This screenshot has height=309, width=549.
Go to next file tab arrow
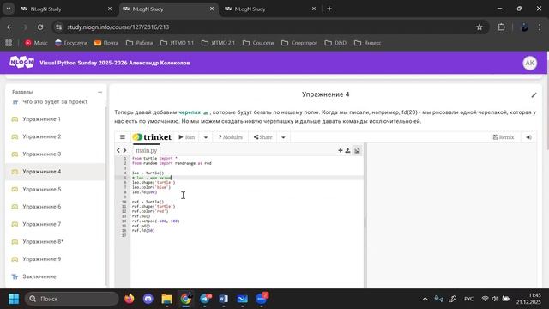point(124,151)
